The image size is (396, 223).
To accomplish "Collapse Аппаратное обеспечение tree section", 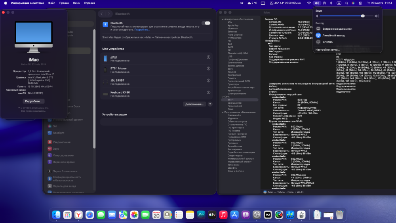I will click(223, 19).
